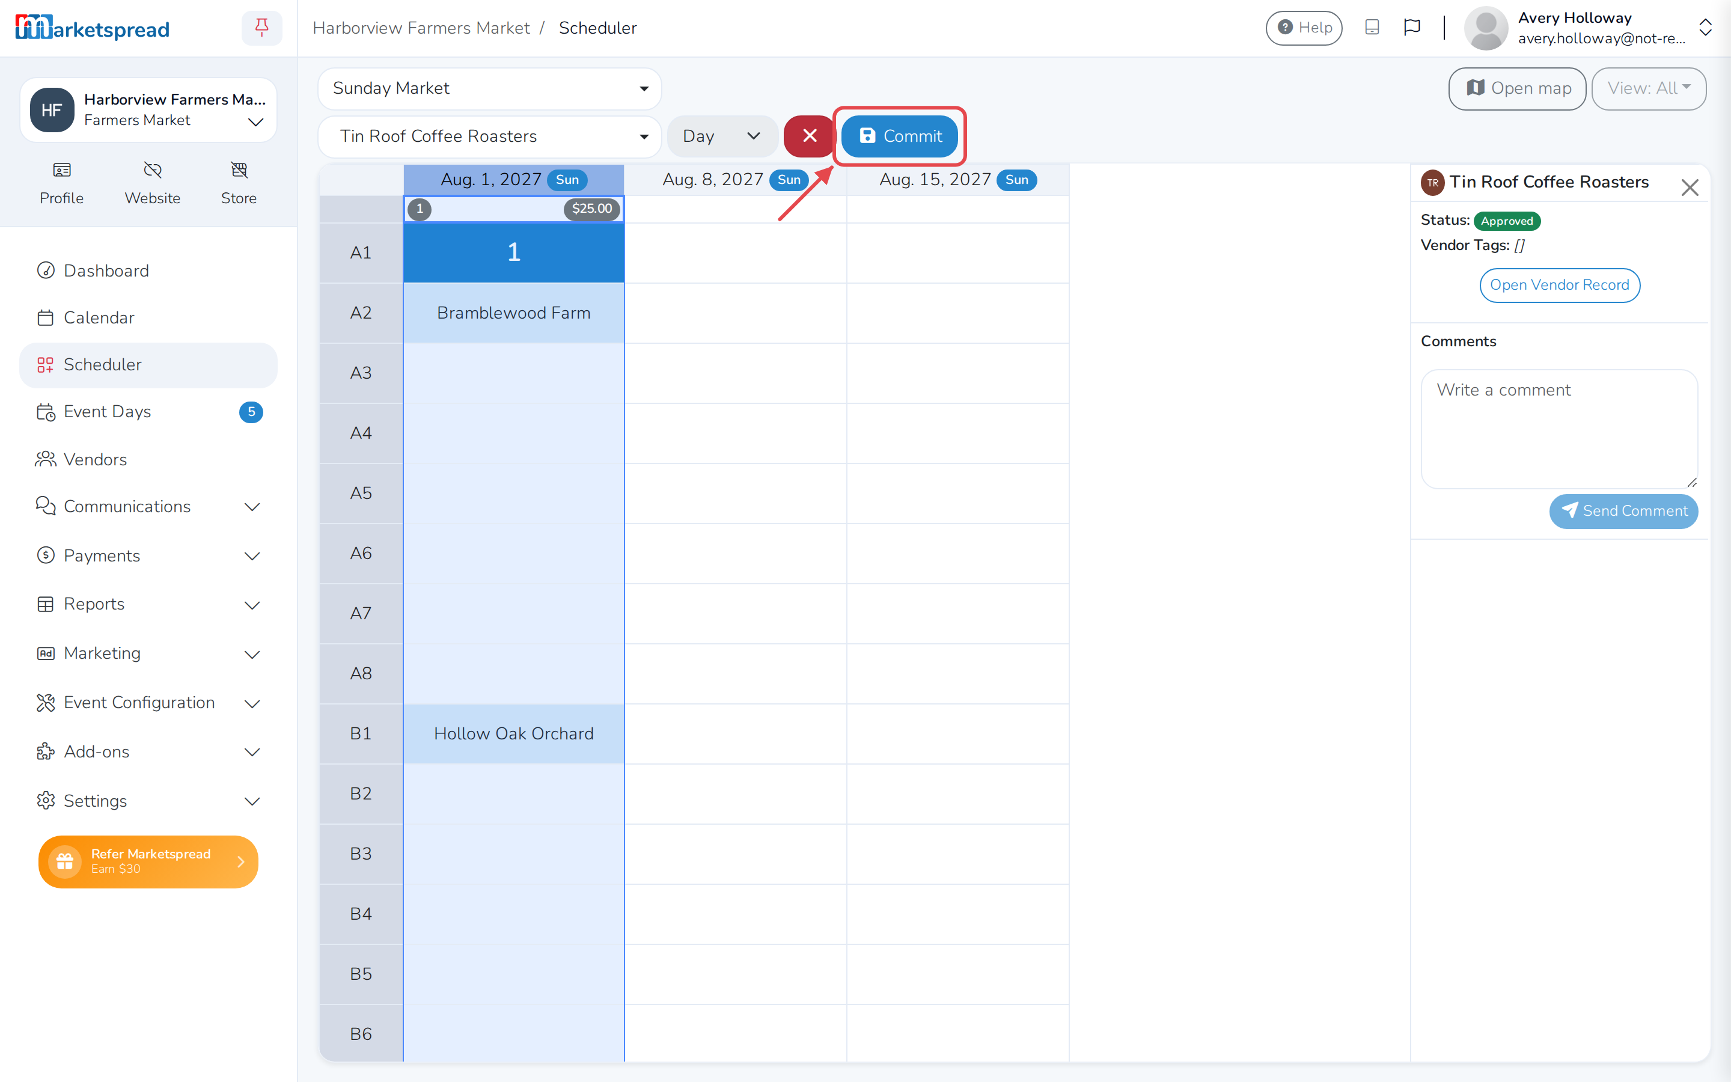Open the Profile icon link
Screen dimensions: 1731x1082
click(61, 183)
